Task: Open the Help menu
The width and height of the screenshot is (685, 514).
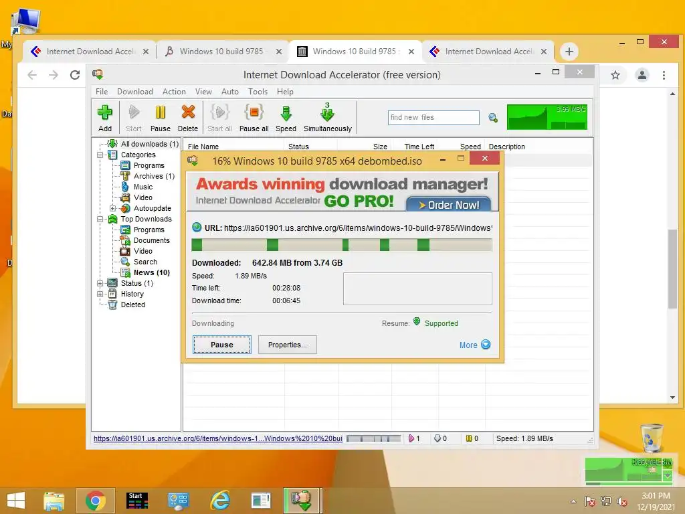Action: tap(285, 92)
